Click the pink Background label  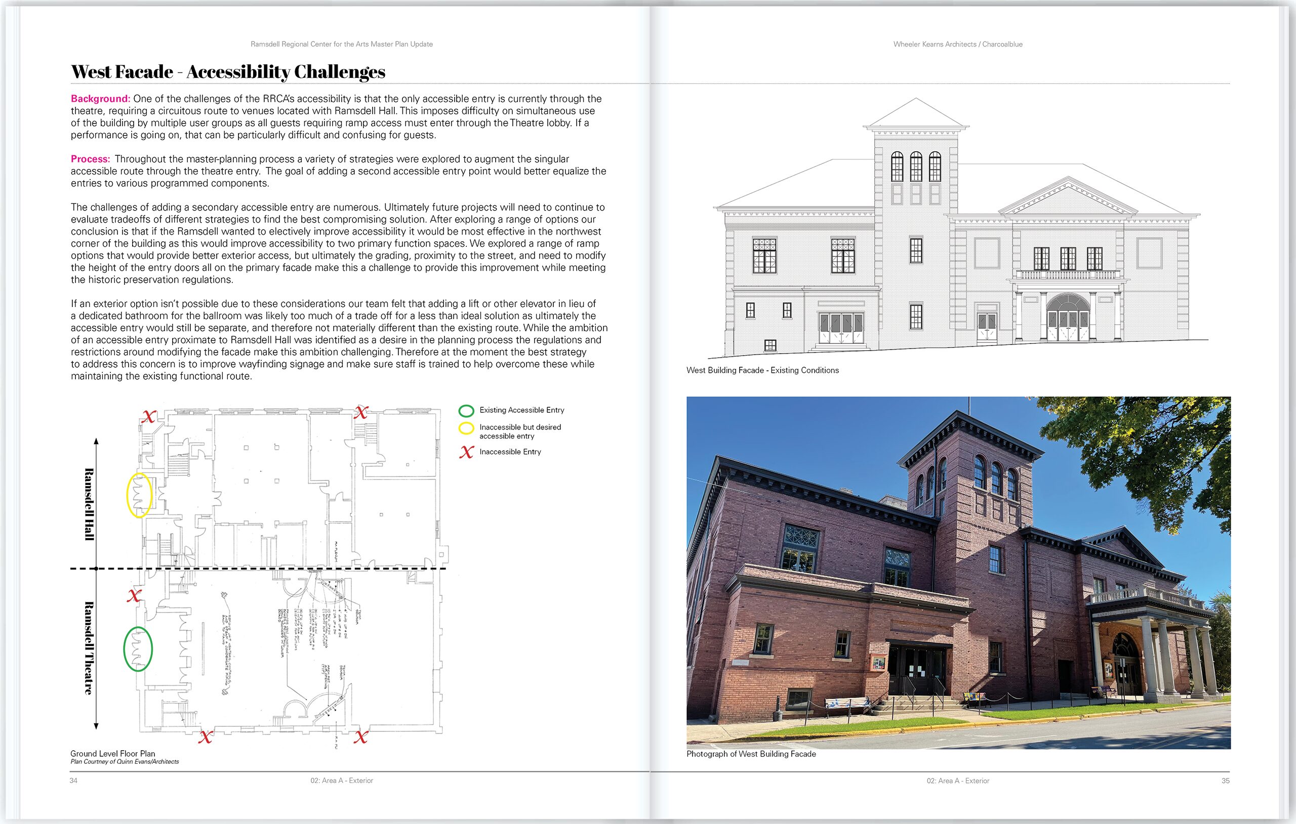coord(101,99)
